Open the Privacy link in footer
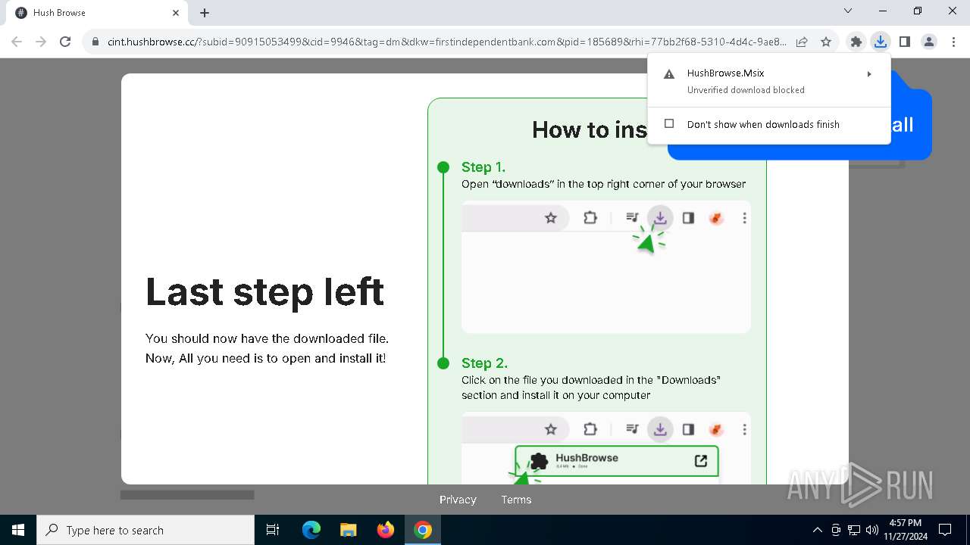Viewport: 970px width, 545px height. [458, 500]
